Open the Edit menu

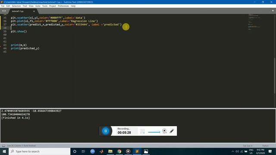click(x=8, y=6)
